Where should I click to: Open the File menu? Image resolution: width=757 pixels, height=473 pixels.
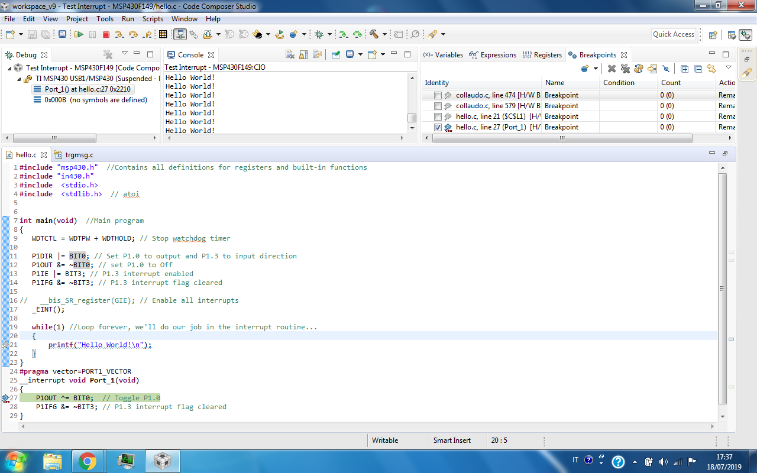click(9, 19)
